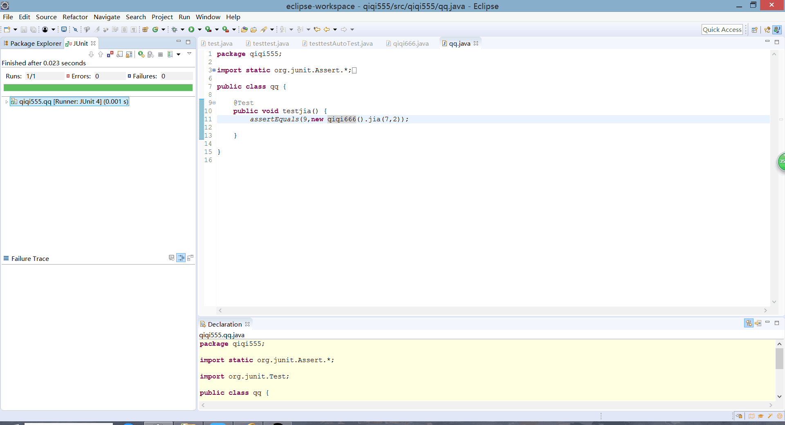
Task: Click the Coverage run icon
Action: pyautogui.click(x=209, y=29)
